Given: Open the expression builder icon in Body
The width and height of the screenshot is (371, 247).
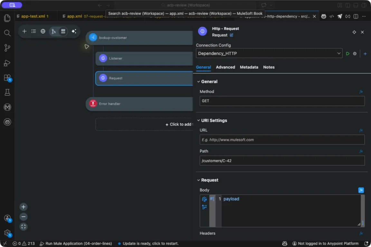Looking at the screenshot, I should pyautogui.click(x=205, y=199).
